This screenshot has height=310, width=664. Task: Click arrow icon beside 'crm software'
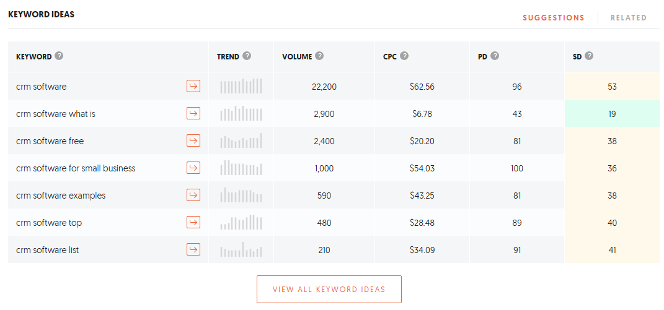[193, 86]
